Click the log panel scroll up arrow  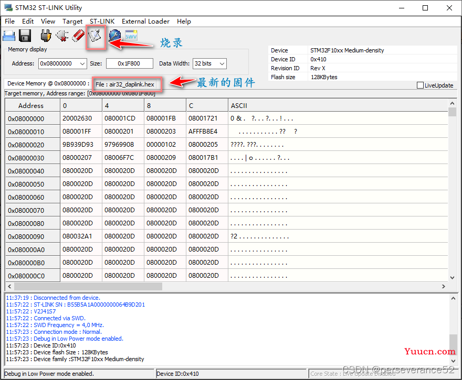453,298
